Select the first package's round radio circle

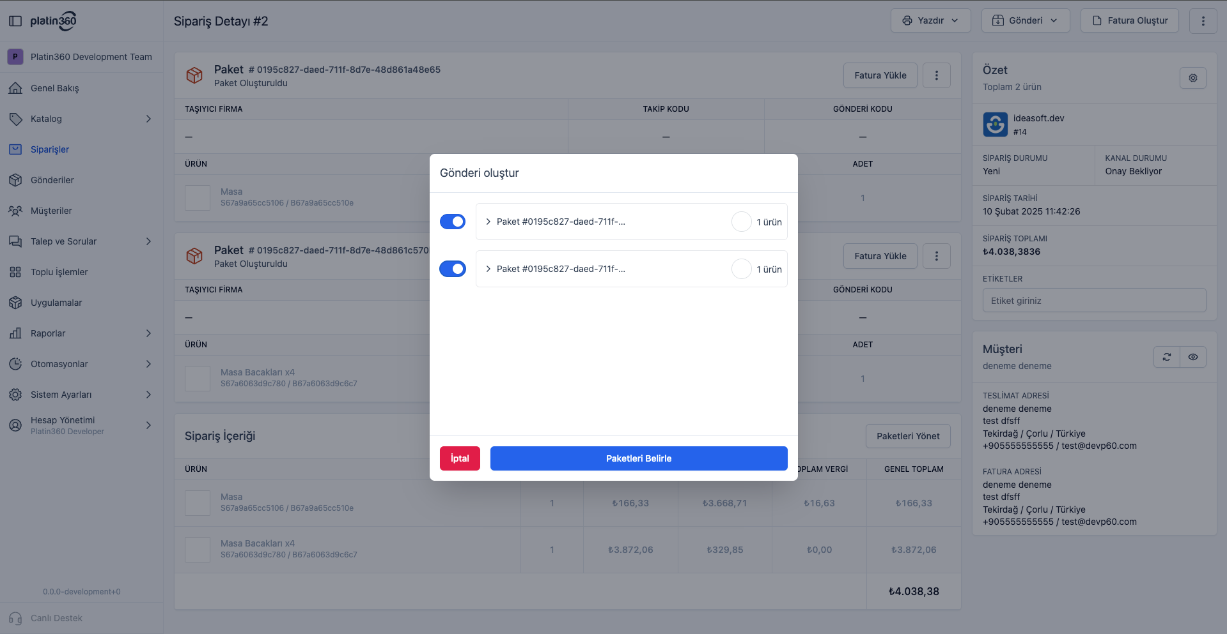[741, 222]
